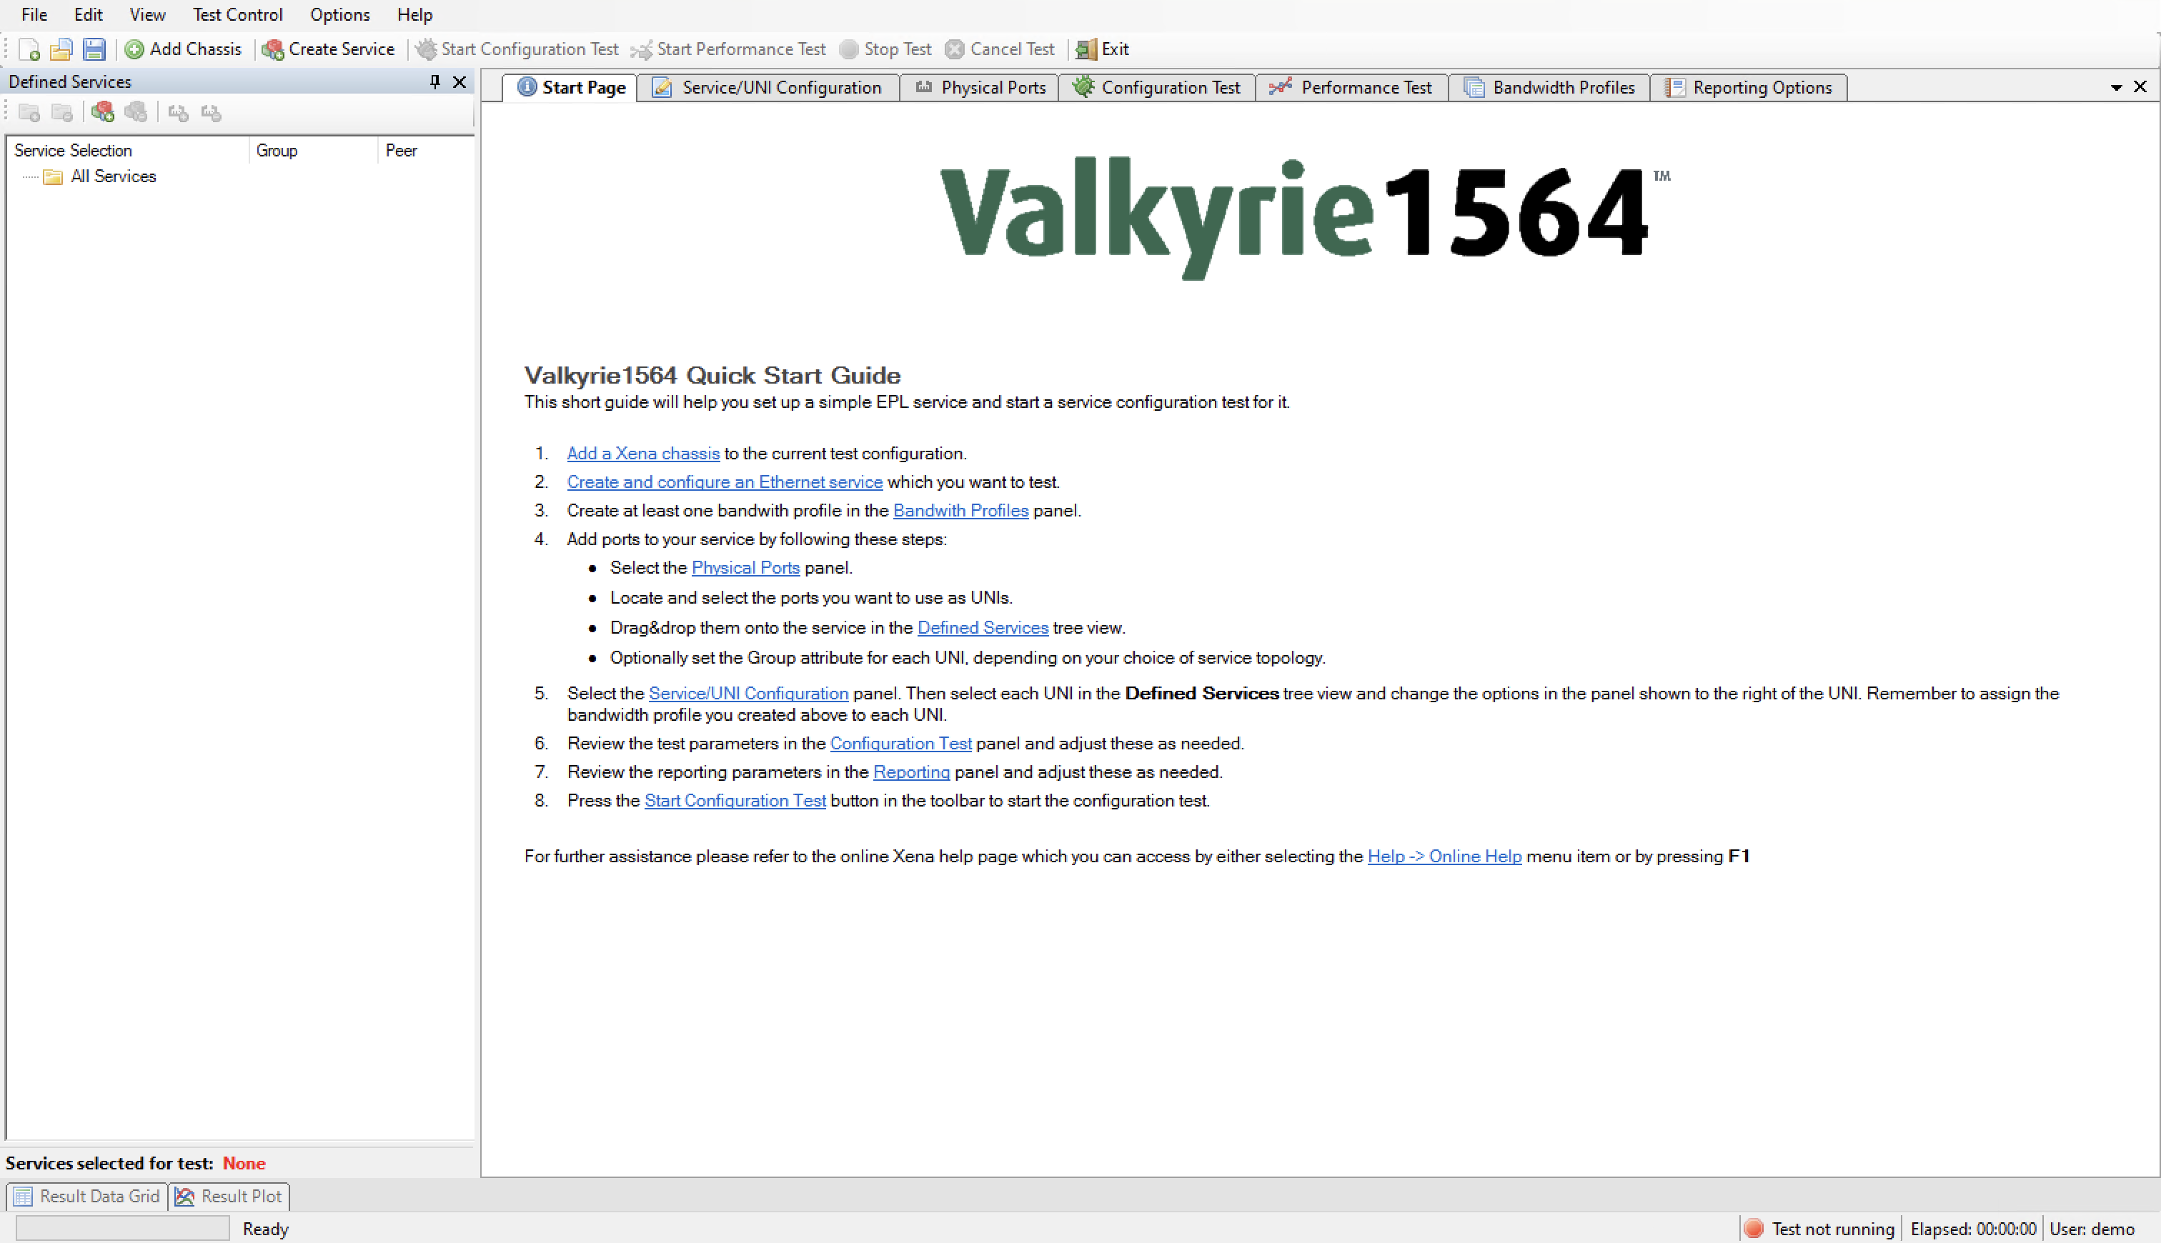Click the Ready status text
This screenshot has width=2161, height=1243.
tap(266, 1229)
